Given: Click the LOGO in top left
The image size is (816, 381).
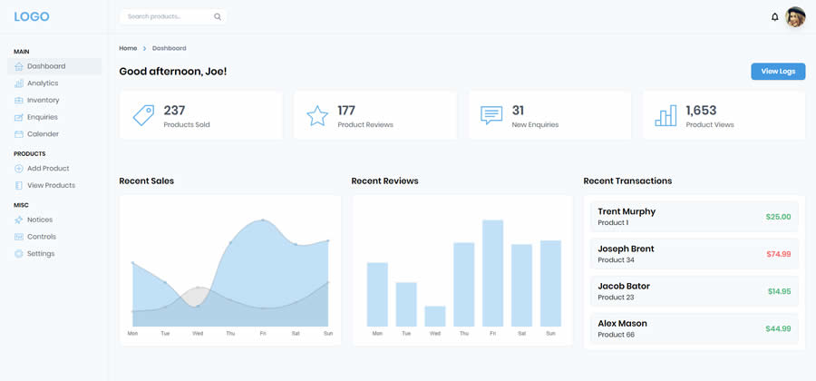Looking at the screenshot, I should (x=32, y=17).
